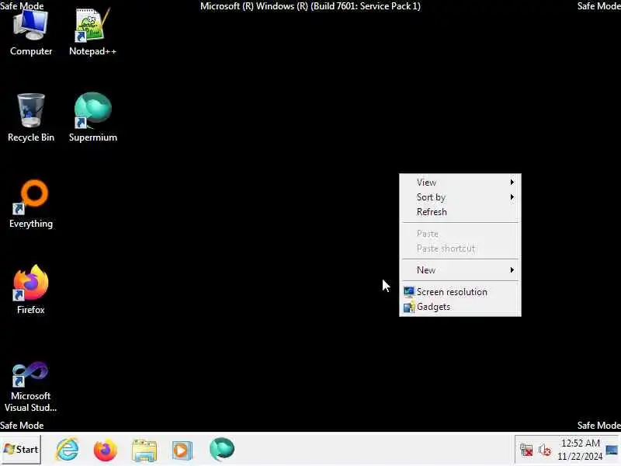This screenshot has height=466, width=621.
Task: Choose Refresh from the context menu
Action: 460,211
